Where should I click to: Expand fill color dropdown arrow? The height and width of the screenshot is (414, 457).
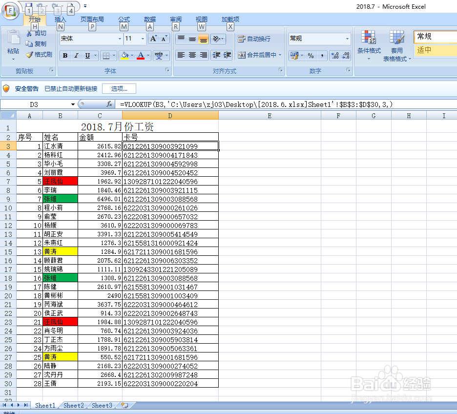click(132, 55)
